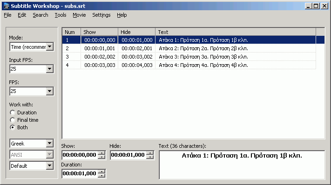Click the subtitle text editing box
The width and height of the screenshot is (331, 185).
(x=242, y=165)
